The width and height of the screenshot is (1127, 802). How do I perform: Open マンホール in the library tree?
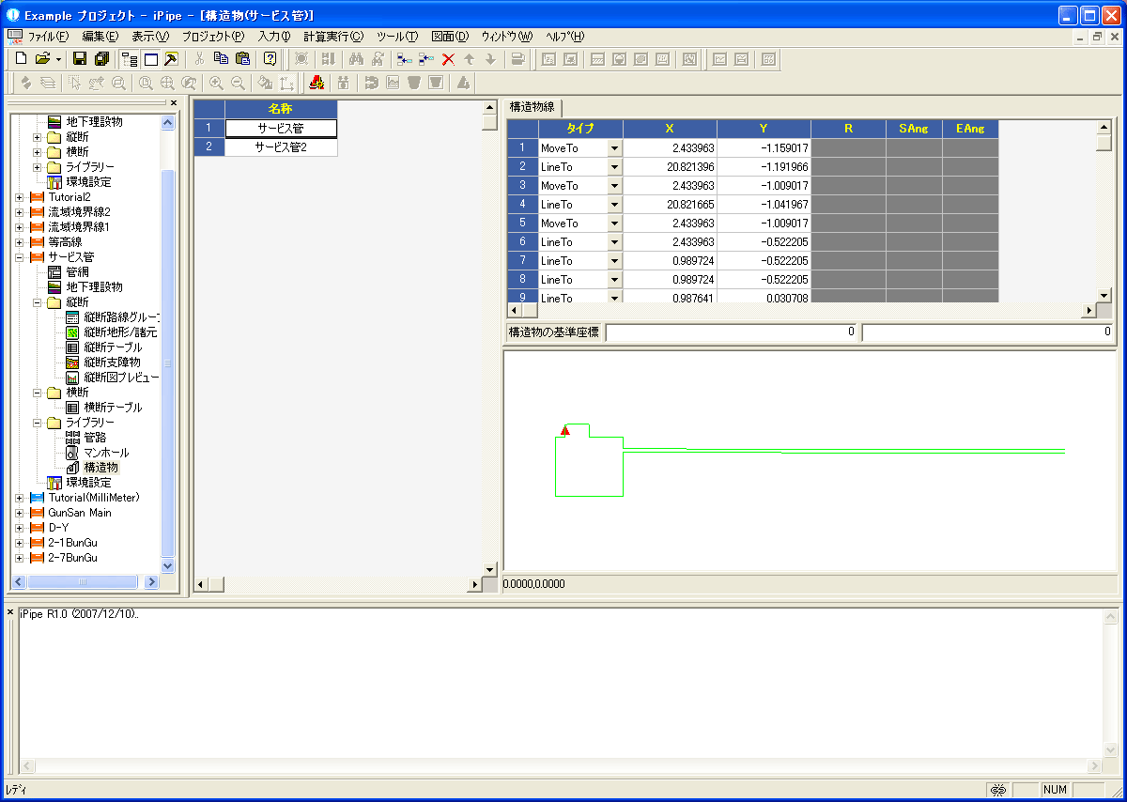[106, 453]
